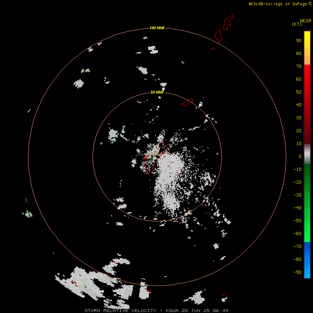This screenshot has height=313, width=313.
Task: Select the 50 value on velocity scale
Action: (299, 92)
